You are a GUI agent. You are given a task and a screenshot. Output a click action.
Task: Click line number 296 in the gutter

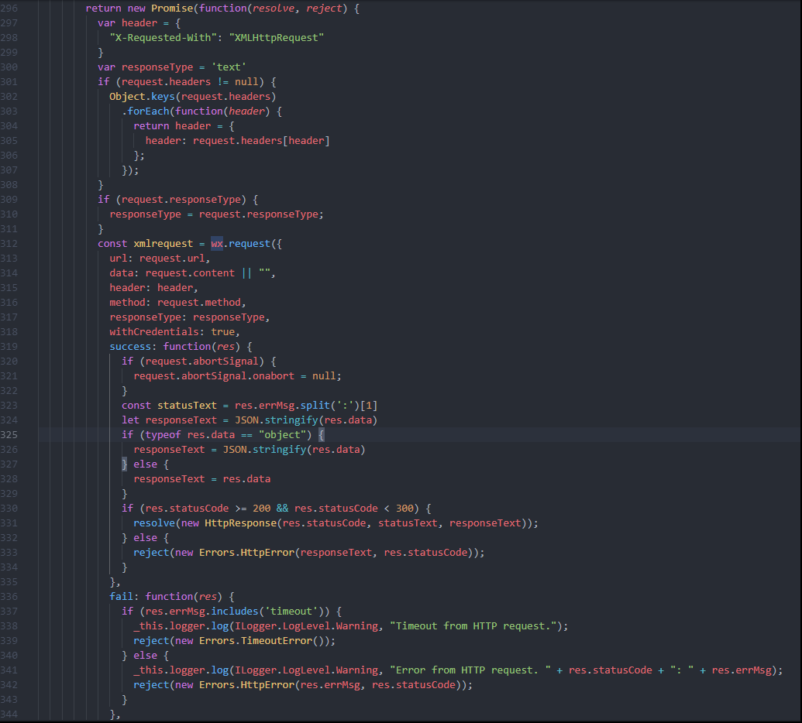[9, 9]
